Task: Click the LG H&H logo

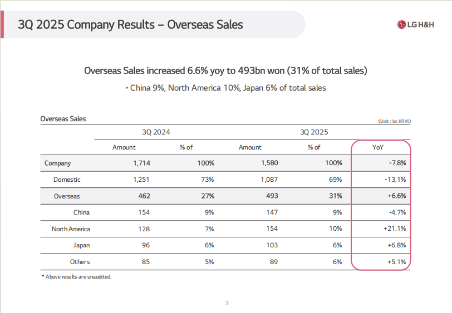Action: pos(416,24)
